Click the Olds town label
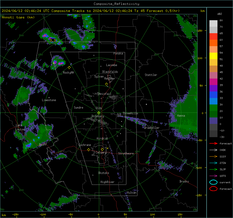Image resolution: width=233 pixels, height=218 pixels. 99,108
